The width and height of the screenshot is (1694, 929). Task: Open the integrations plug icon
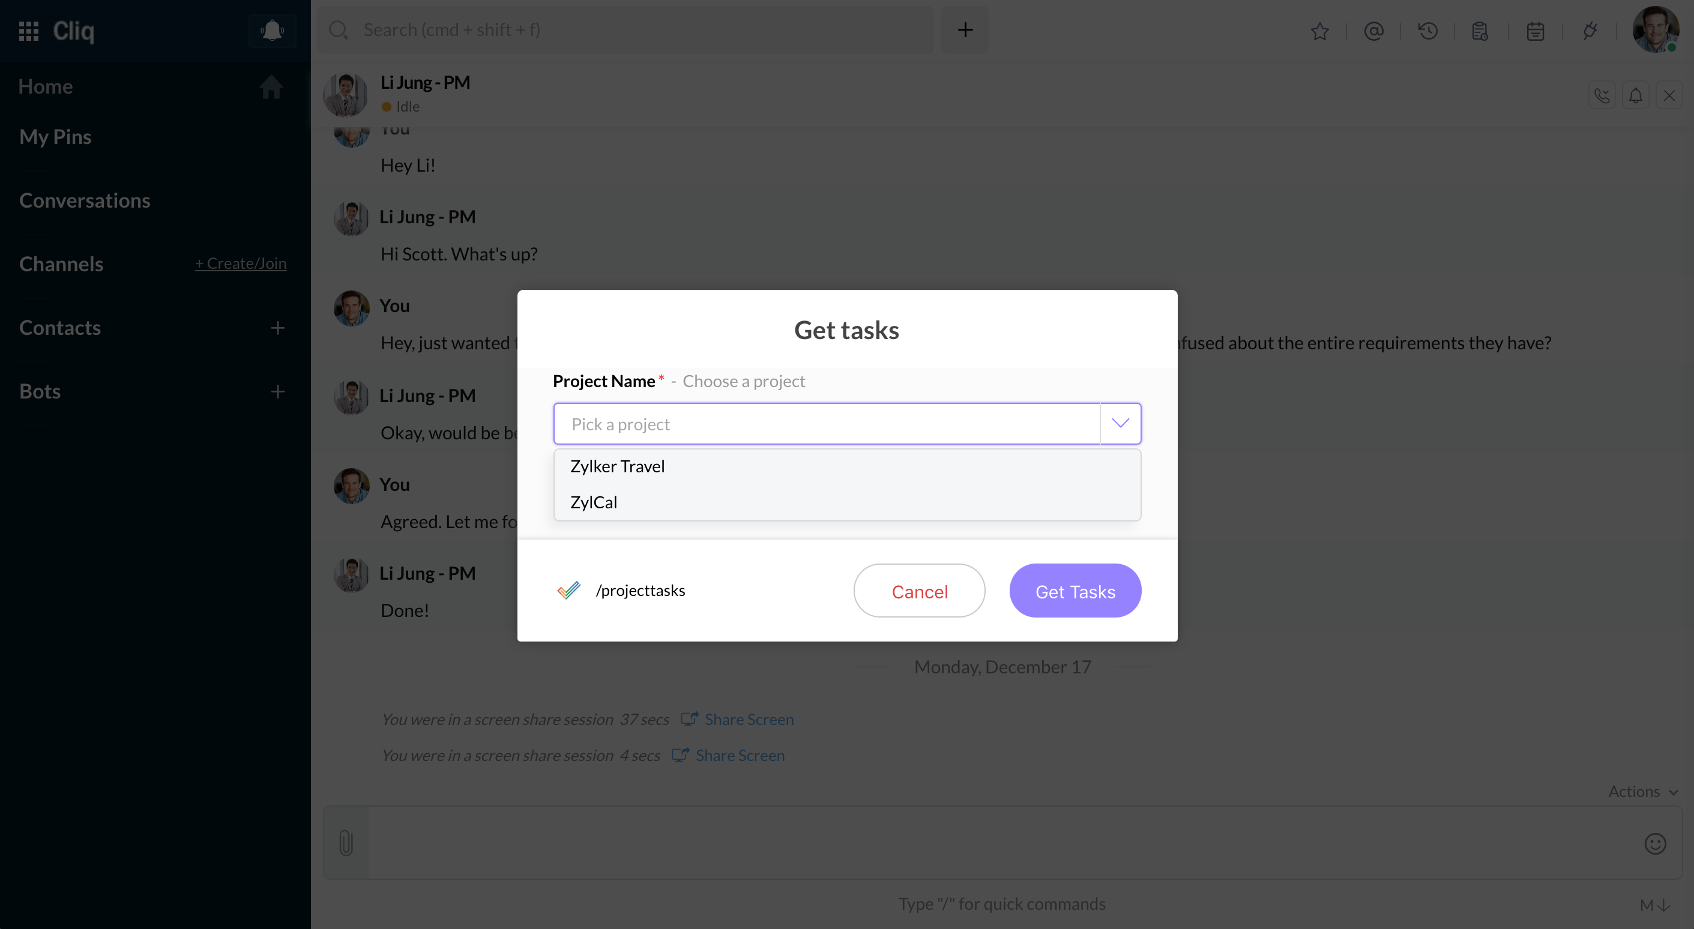pos(1590,31)
